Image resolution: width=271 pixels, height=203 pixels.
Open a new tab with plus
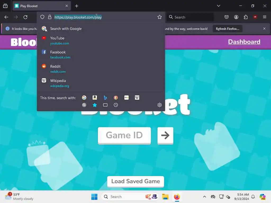(76, 6)
